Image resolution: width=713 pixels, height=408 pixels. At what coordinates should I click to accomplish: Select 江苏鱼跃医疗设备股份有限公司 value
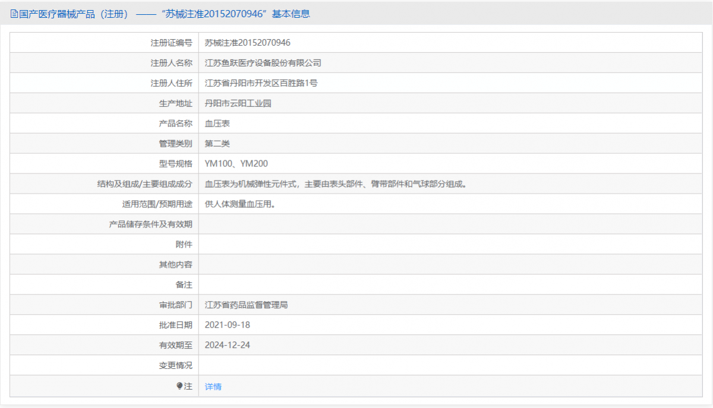[263, 63]
